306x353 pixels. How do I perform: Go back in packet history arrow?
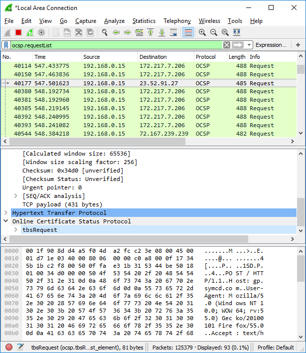pyautogui.click(x=116, y=32)
